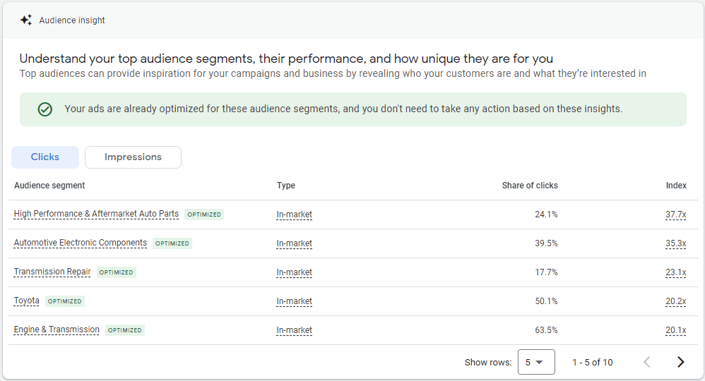
Task: Click OPTIMIZED badge next to Transmission Repair
Action: (116, 272)
